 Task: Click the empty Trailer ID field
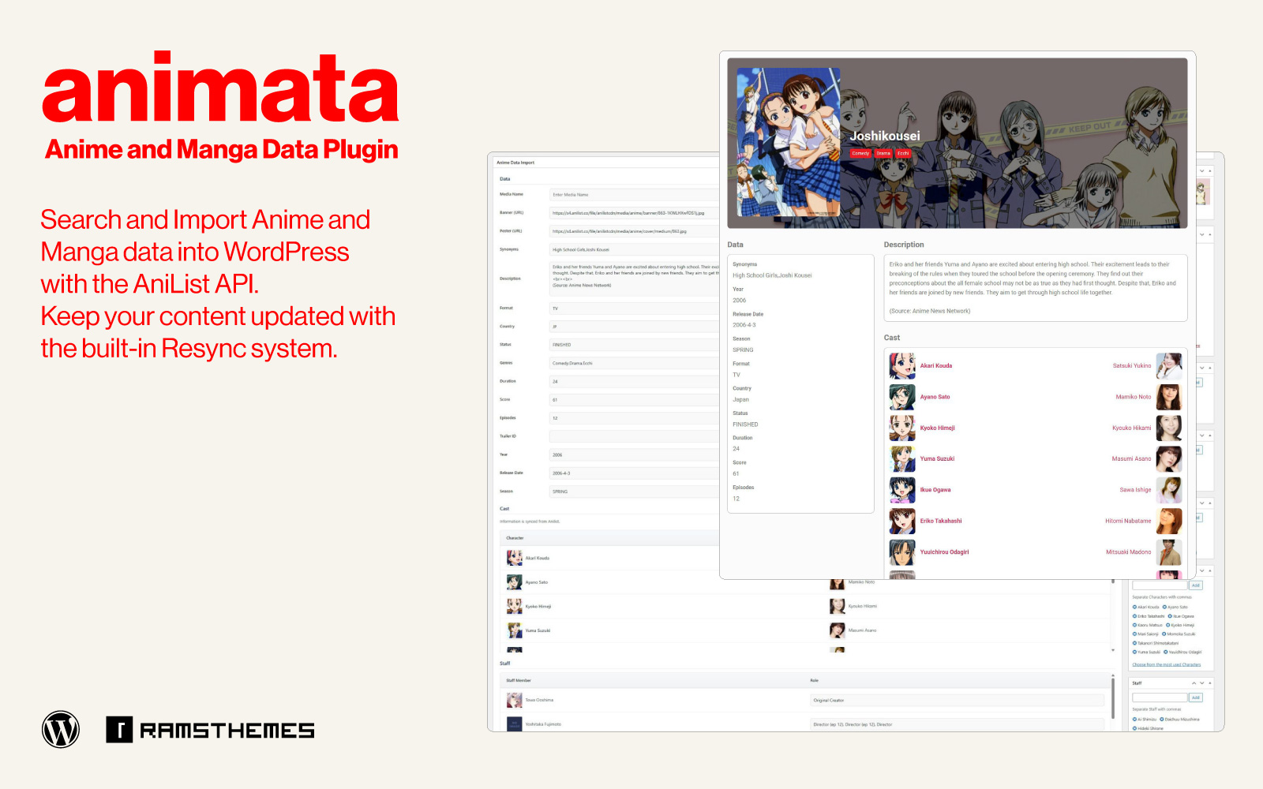635,436
